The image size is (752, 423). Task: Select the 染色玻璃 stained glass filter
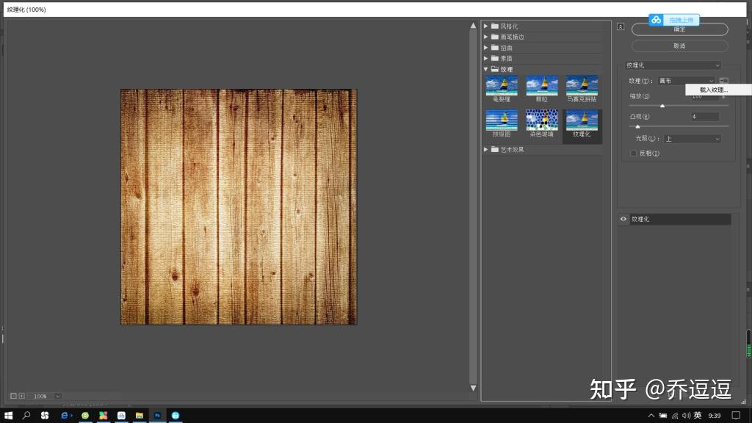542,120
